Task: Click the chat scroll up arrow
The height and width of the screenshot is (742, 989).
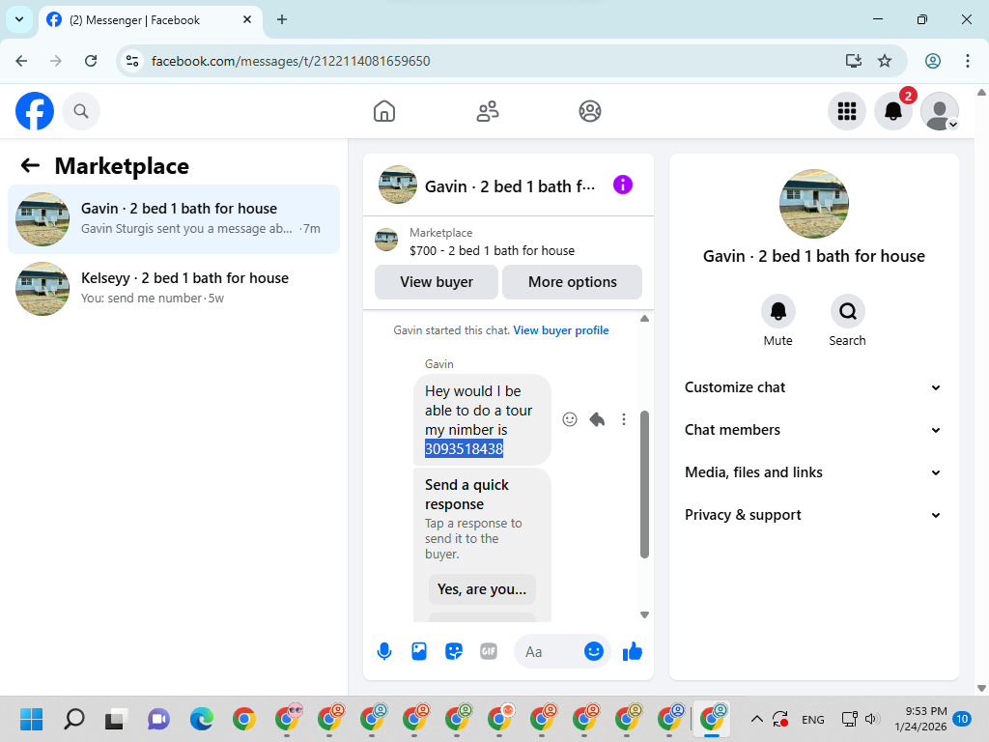Action: (644, 319)
